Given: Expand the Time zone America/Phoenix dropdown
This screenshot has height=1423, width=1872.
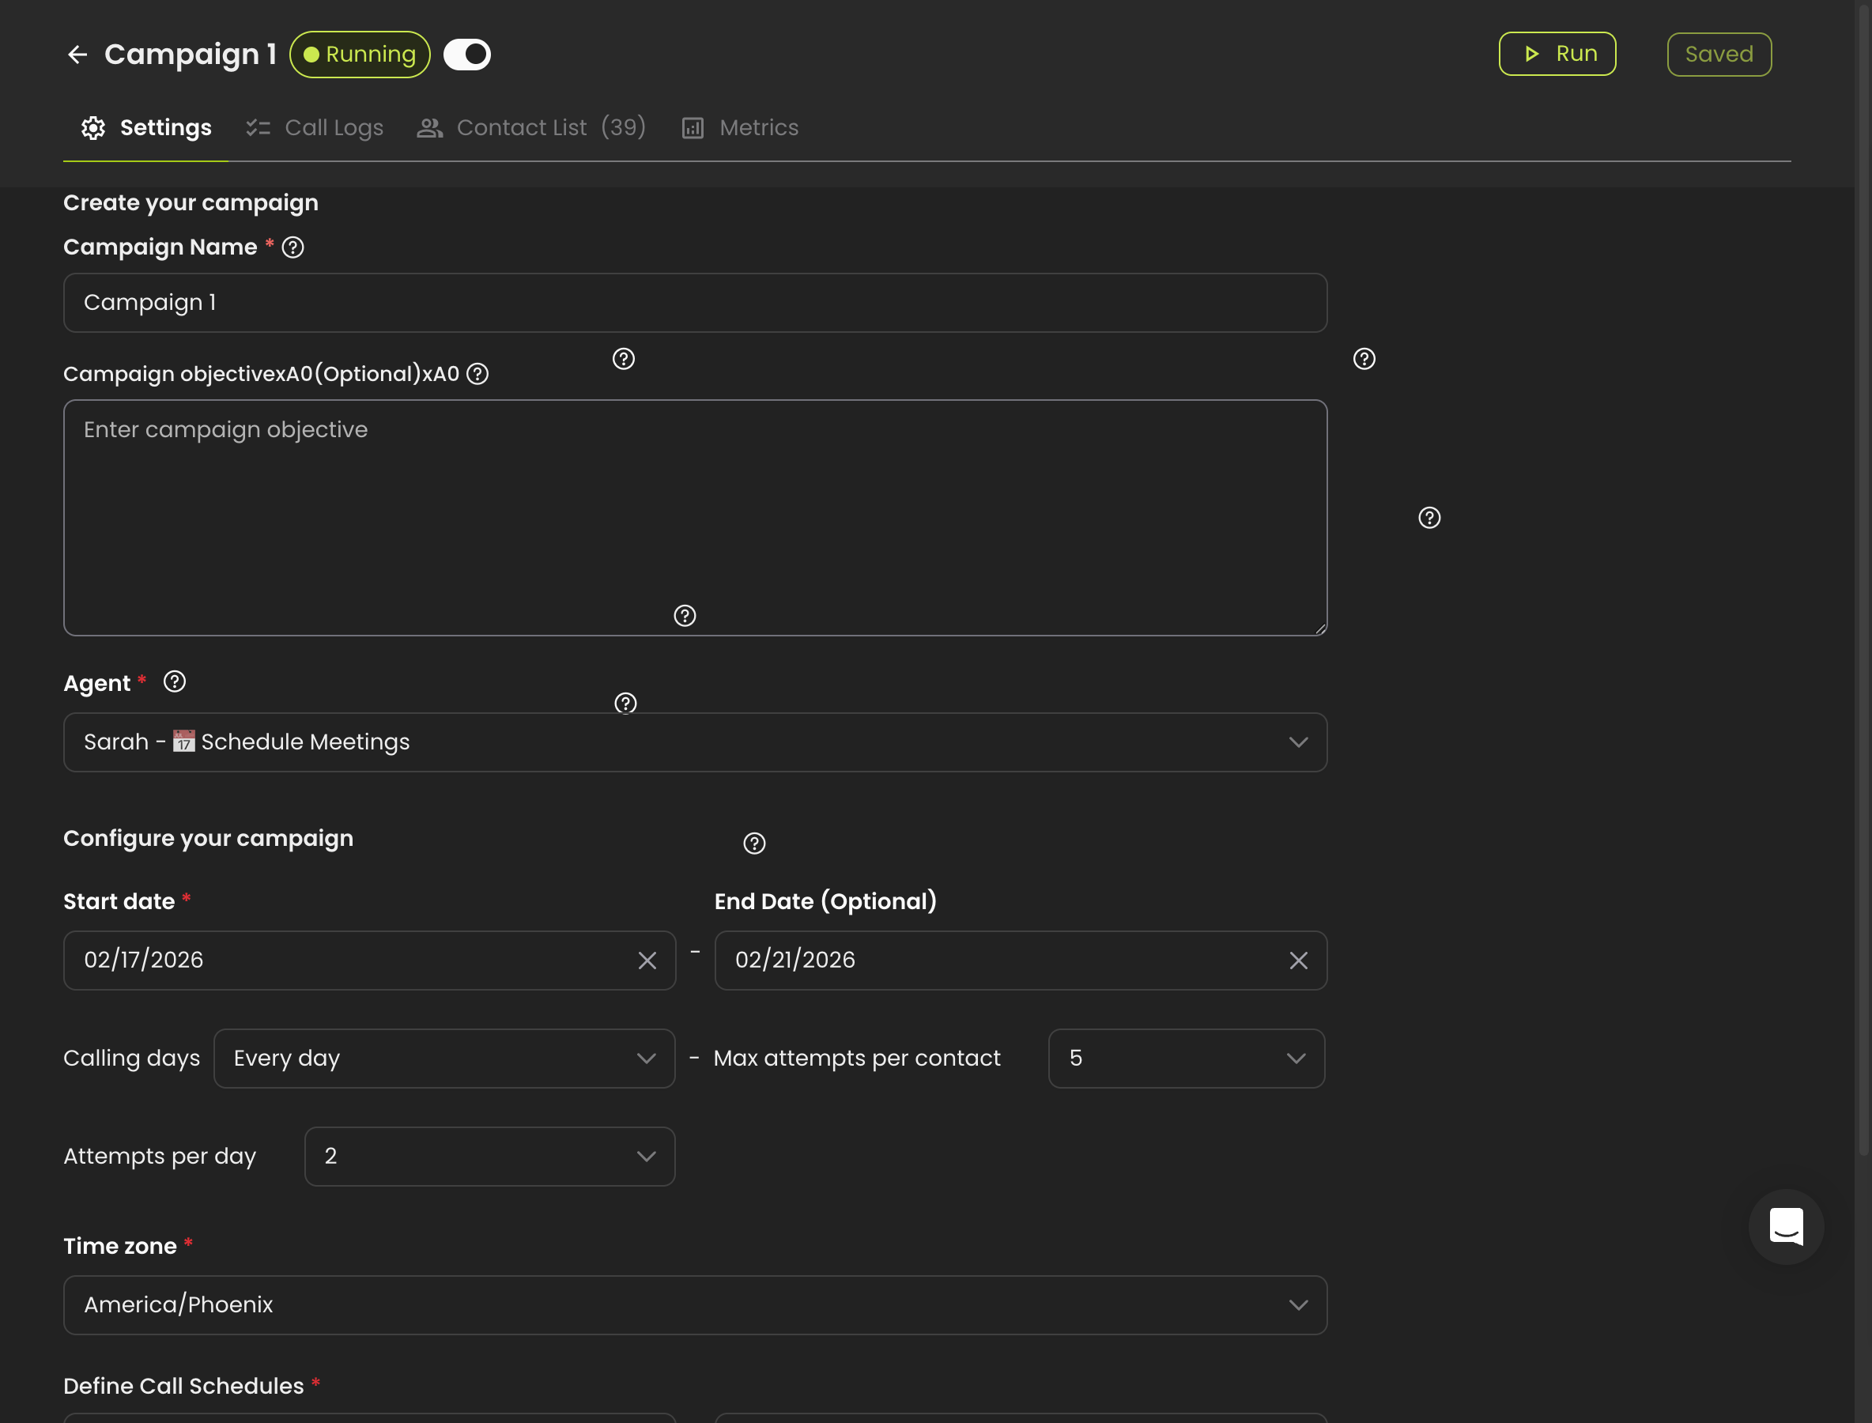Looking at the screenshot, I should (x=695, y=1305).
